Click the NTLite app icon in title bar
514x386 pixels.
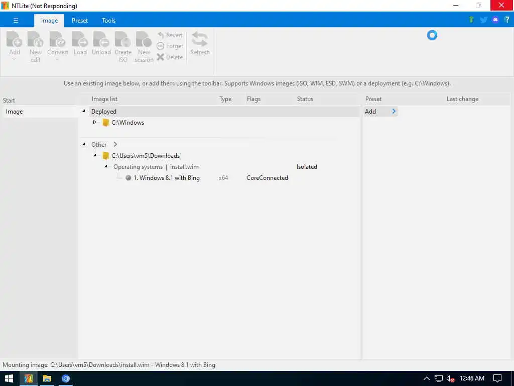point(5,6)
